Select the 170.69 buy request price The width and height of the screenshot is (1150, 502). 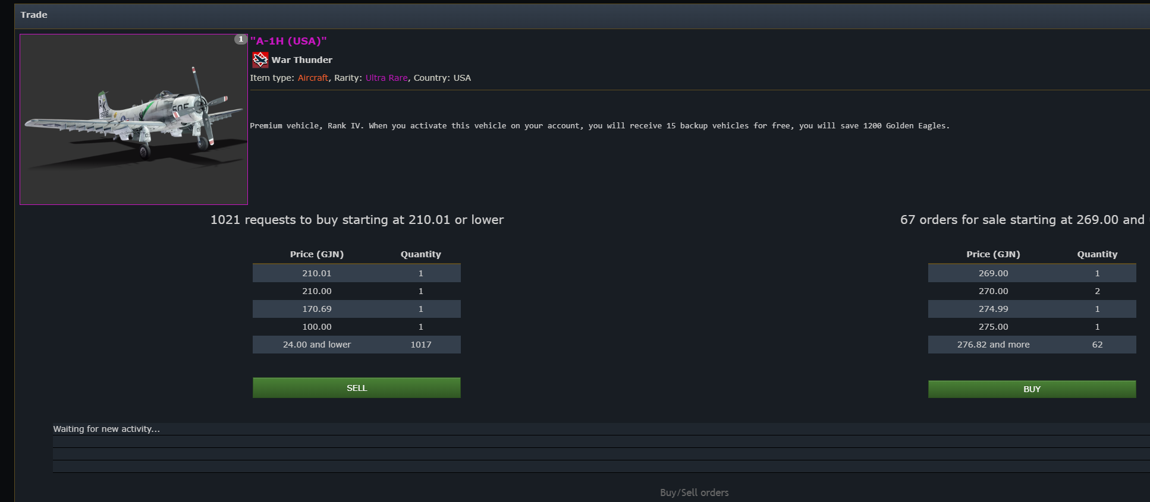(317, 309)
